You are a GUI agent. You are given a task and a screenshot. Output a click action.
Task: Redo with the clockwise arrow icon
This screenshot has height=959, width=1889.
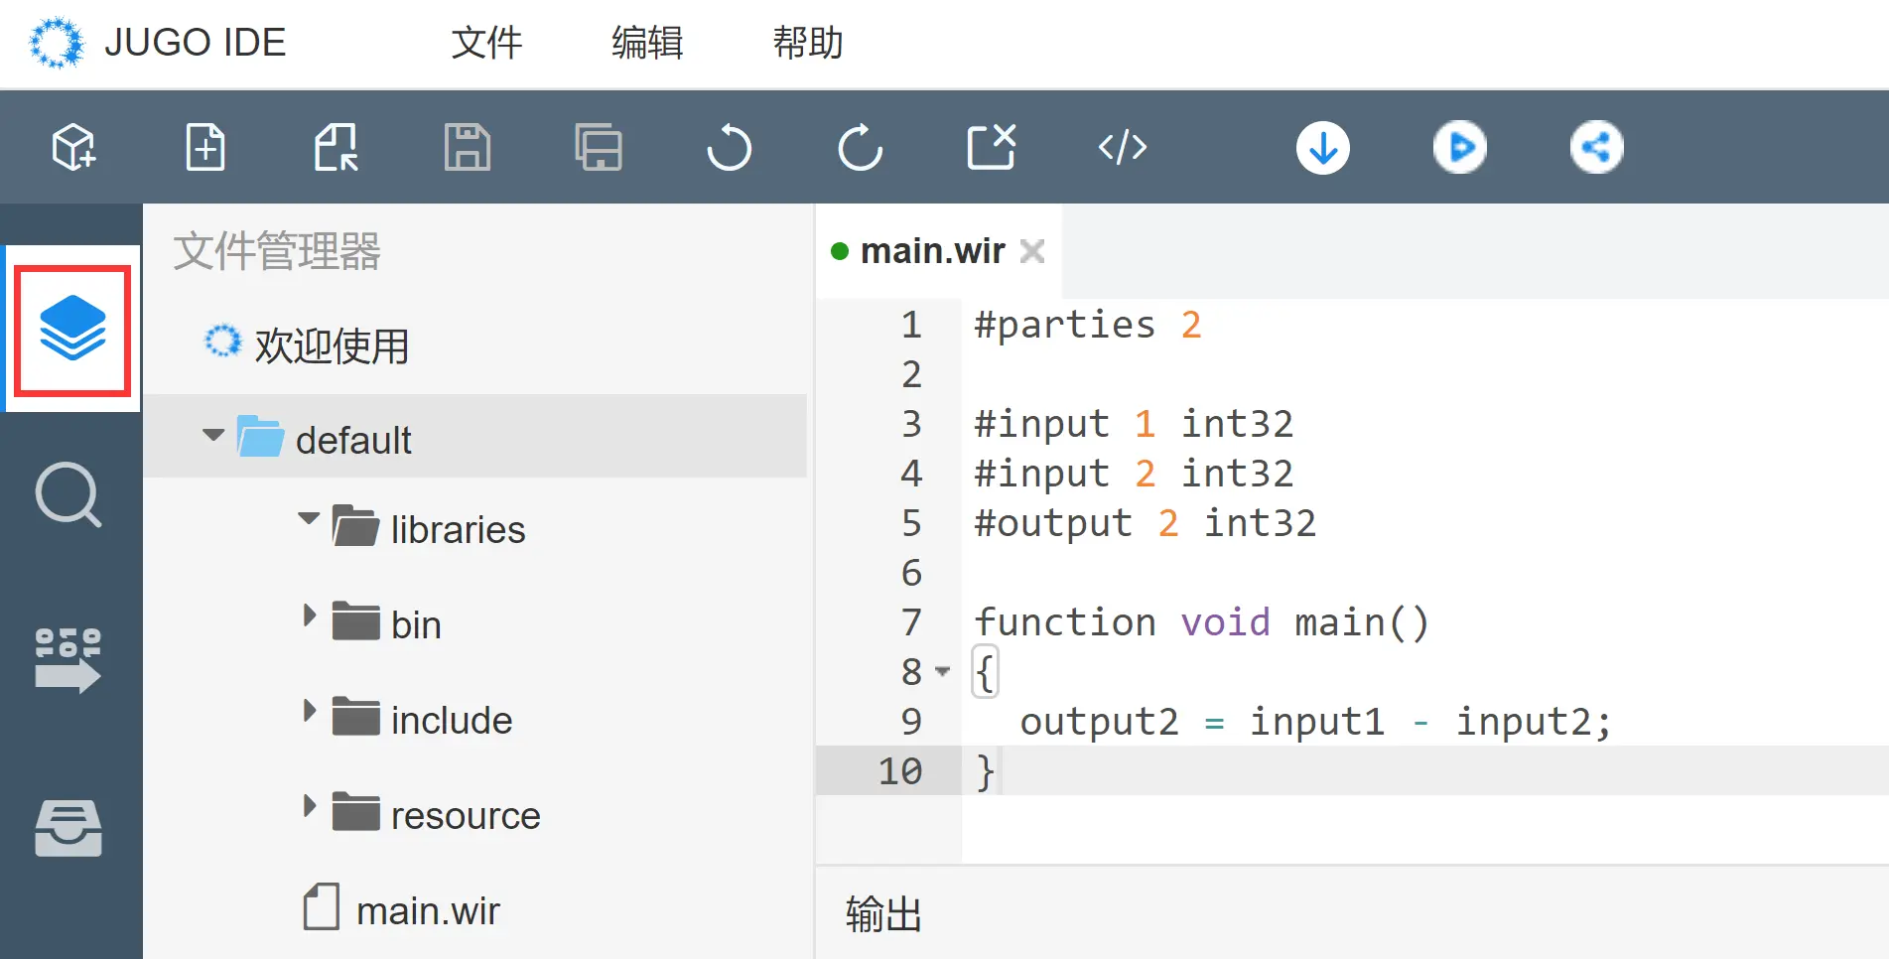coord(860,147)
